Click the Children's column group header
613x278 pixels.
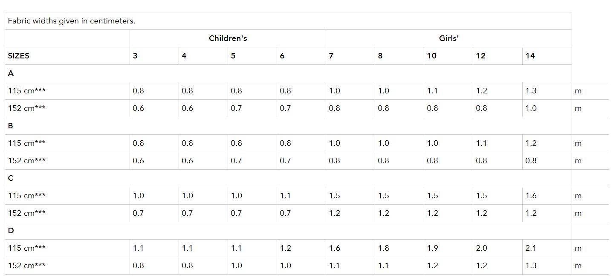coord(228,38)
